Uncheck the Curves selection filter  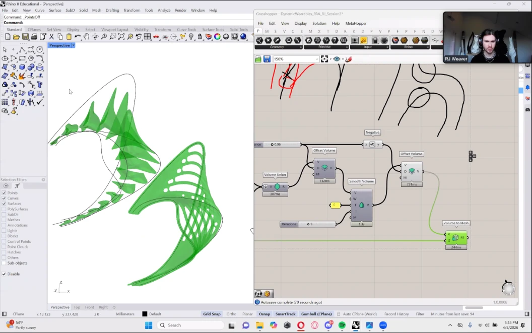click(x=4, y=198)
